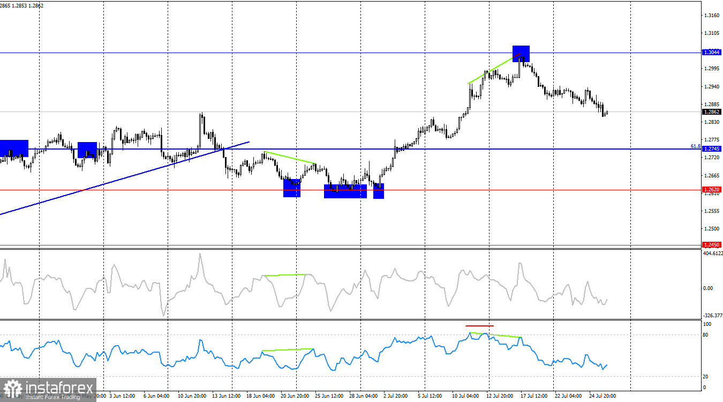Click the 1.2830 price axis value
Image resolution: width=723 pixels, height=402 pixels.
712,122
